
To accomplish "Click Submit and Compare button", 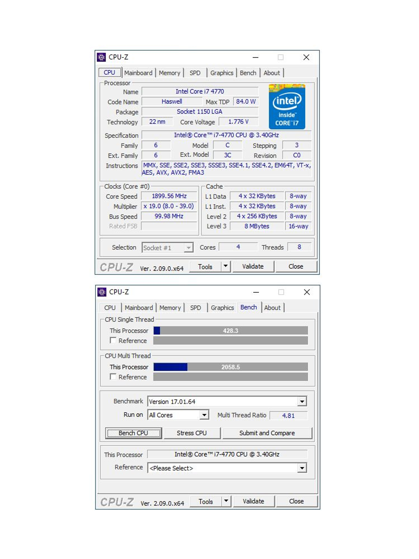I will click(267, 433).
